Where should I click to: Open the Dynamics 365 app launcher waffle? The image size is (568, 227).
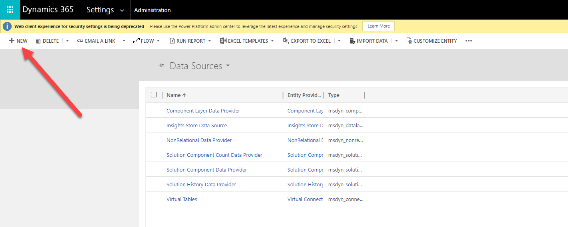tap(10, 10)
